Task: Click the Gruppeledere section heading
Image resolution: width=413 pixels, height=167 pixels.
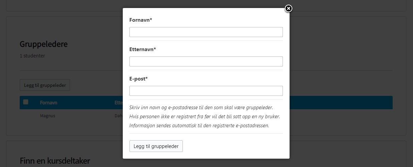Action: 44,44
